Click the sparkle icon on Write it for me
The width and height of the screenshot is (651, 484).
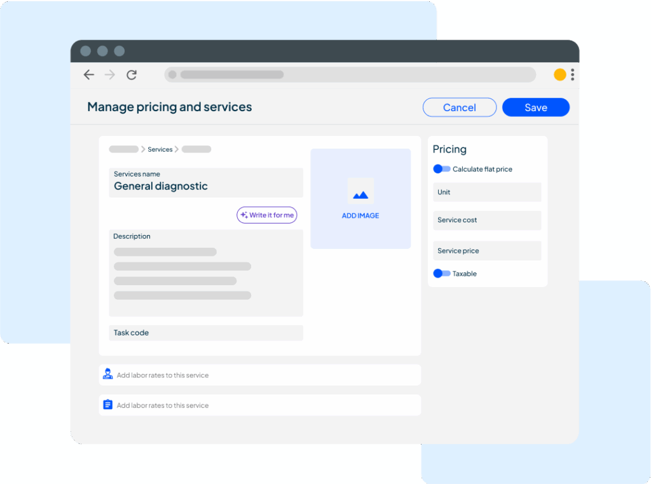(243, 215)
